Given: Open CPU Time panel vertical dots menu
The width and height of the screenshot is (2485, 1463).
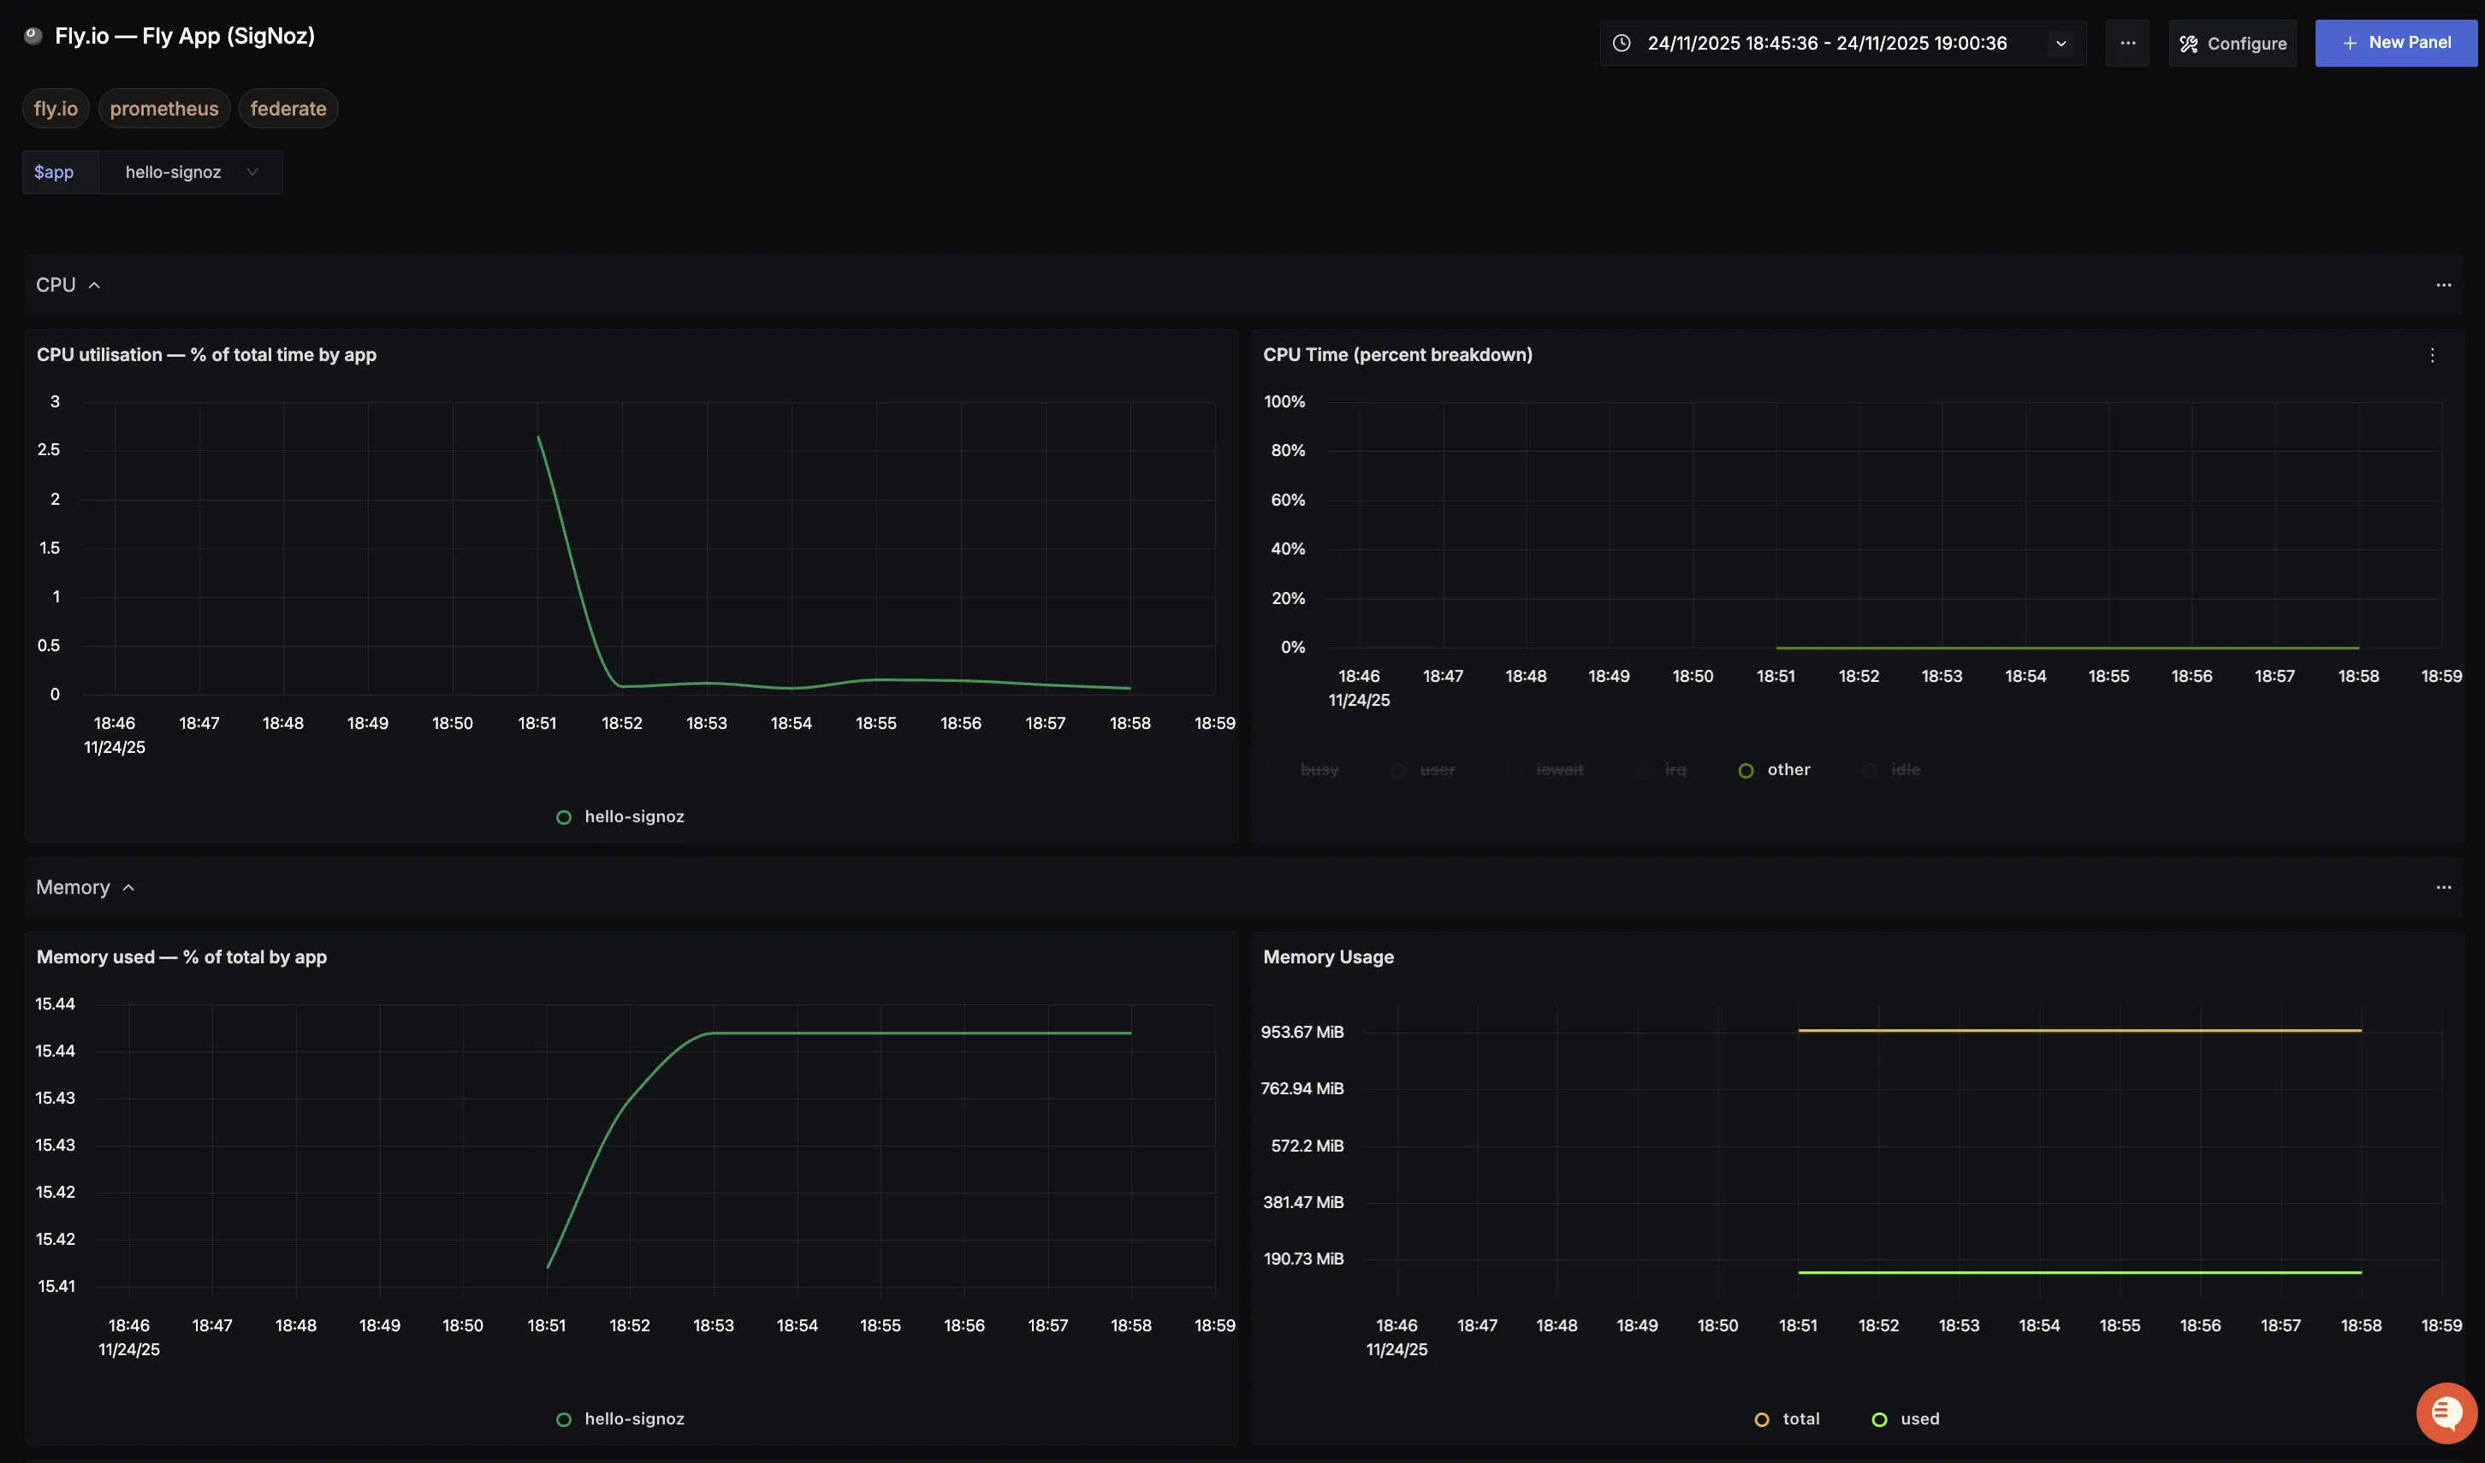Looking at the screenshot, I should (2432, 356).
